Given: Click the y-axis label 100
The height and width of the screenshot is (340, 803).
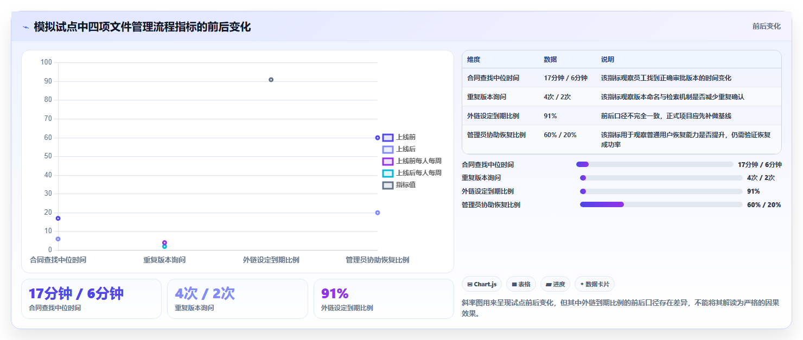Looking at the screenshot, I should point(46,62).
